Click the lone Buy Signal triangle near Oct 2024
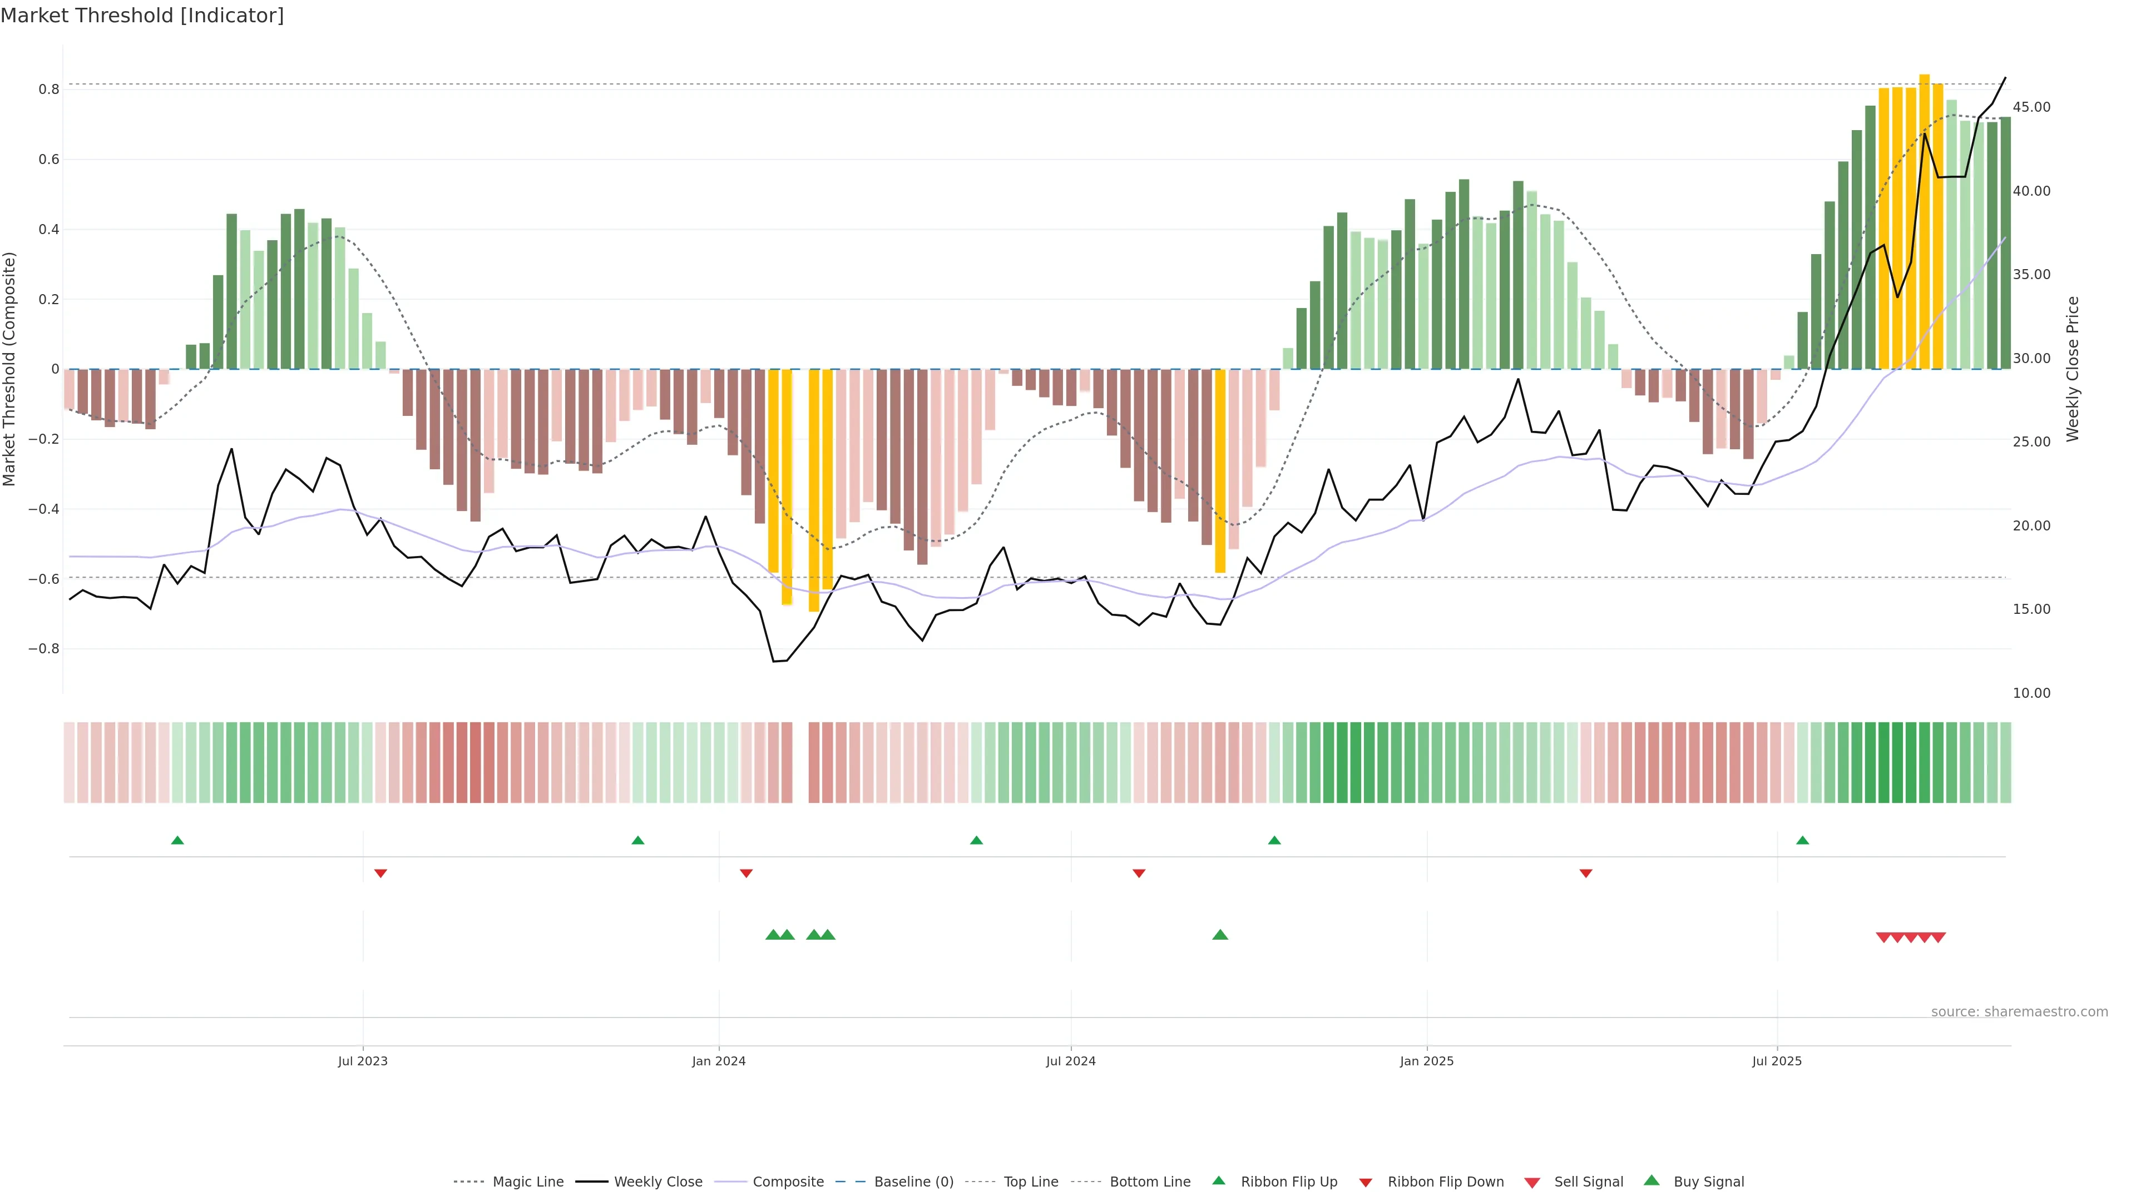The height and width of the screenshot is (1201, 2136). (x=1220, y=935)
